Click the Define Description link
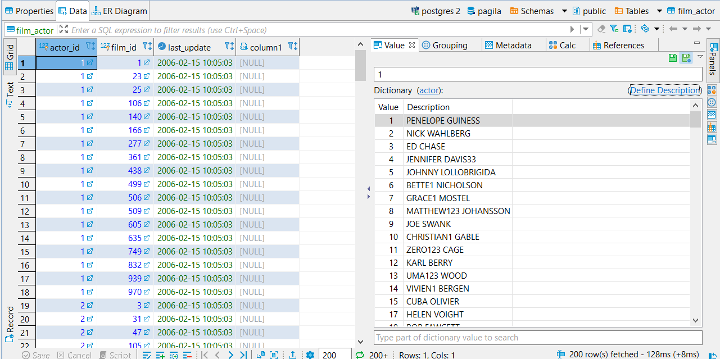This screenshot has width=720, height=359. 665,90
